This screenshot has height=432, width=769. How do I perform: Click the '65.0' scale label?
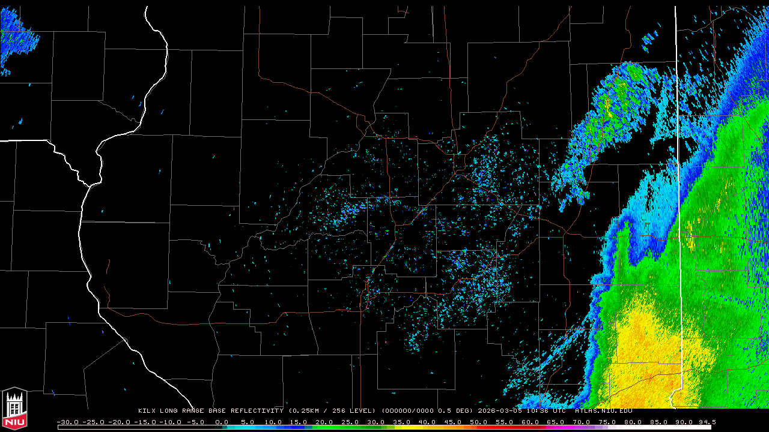(x=556, y=422)
